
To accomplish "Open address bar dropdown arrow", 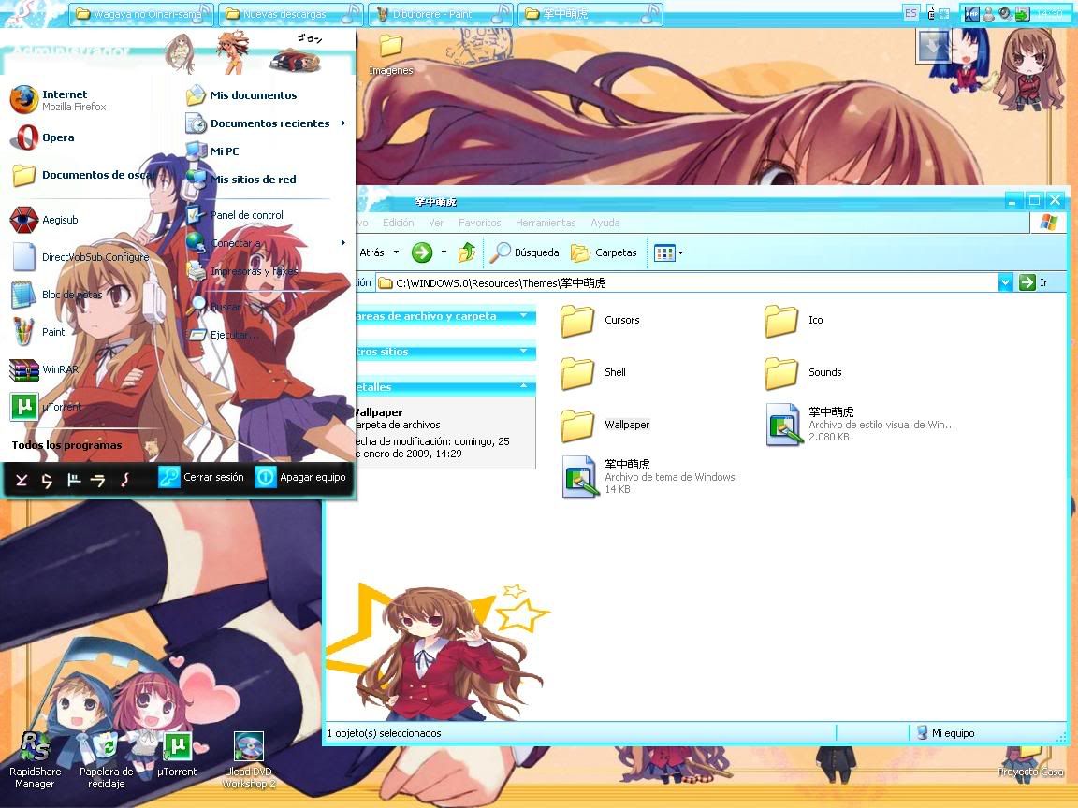I will coord(1005,282).
